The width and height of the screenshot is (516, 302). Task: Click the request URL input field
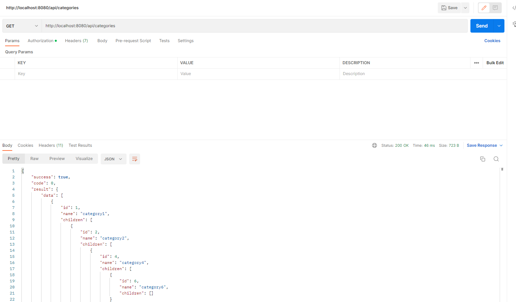click(254, 26)
